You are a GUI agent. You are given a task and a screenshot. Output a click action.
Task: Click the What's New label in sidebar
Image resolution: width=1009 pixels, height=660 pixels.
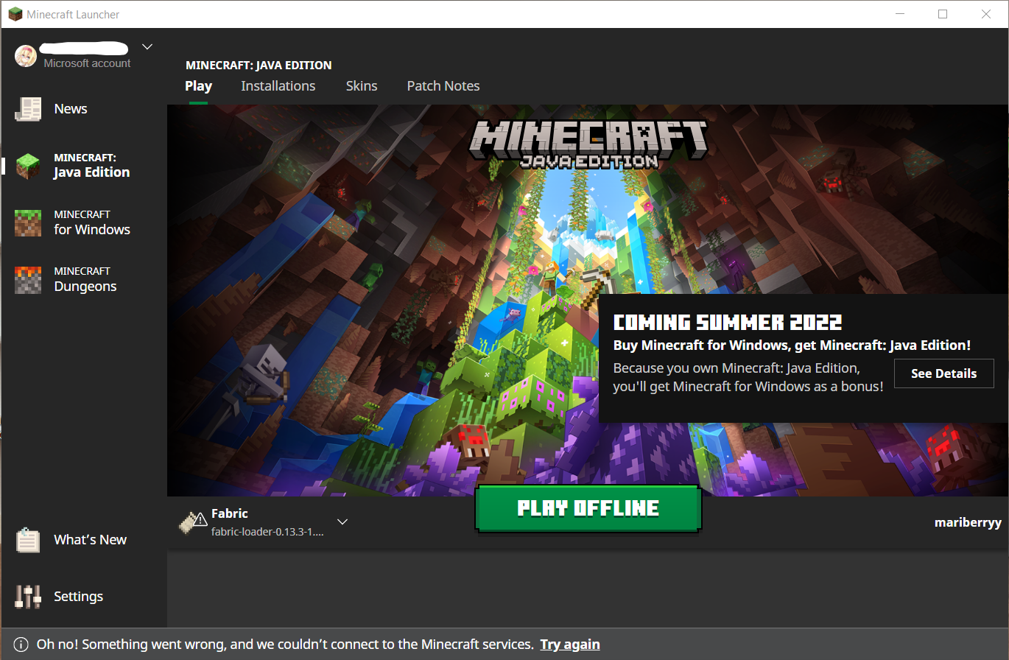click(91, 540)
